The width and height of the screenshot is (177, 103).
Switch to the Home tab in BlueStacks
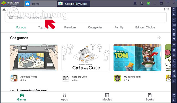point(41,4)
